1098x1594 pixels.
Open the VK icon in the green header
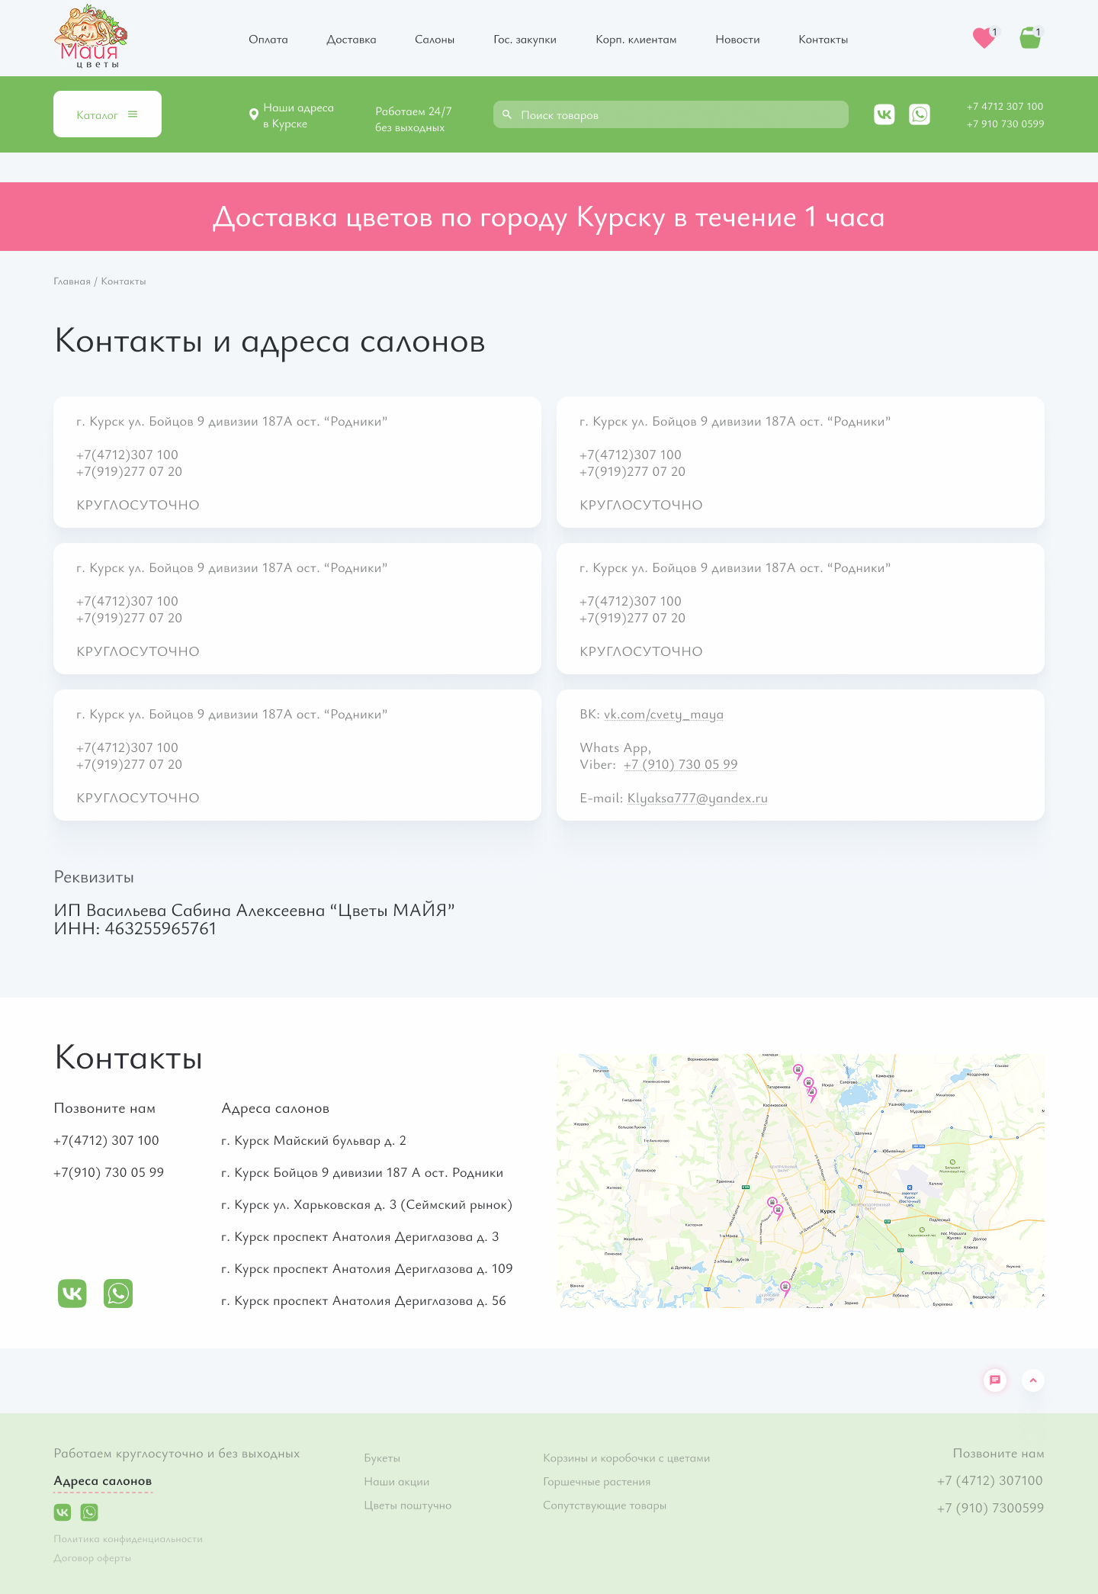pyautogui.click(x=884, y=114)
